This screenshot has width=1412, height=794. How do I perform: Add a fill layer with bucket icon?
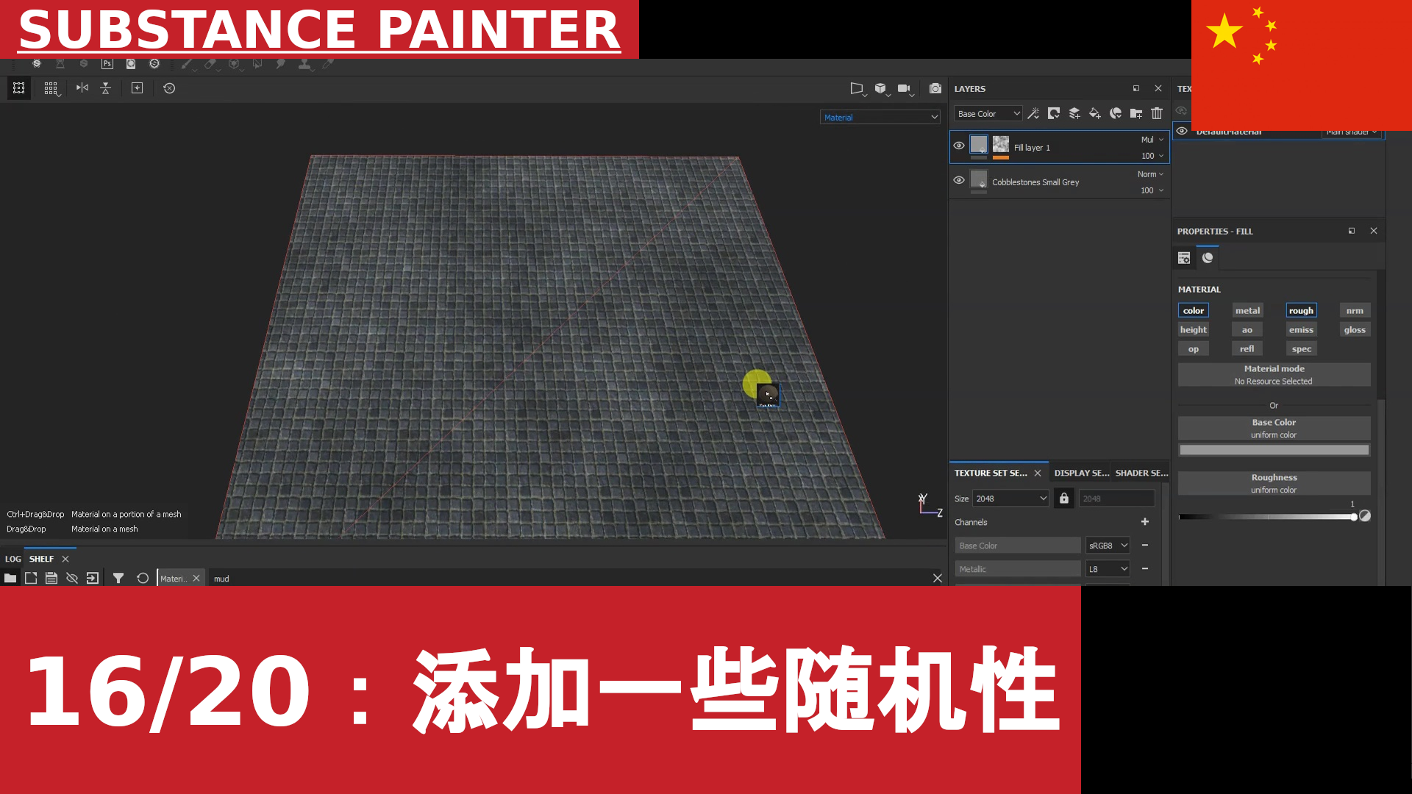coord(1095,113)
